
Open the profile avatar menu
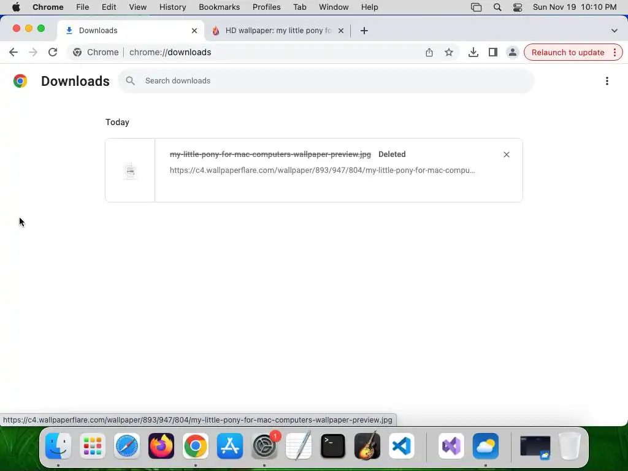point(512,53)
